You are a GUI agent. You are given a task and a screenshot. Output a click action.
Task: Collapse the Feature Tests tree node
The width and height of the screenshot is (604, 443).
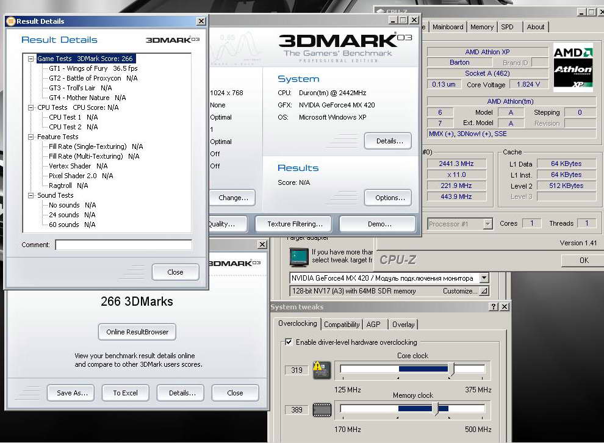click(x=31, y=137)
